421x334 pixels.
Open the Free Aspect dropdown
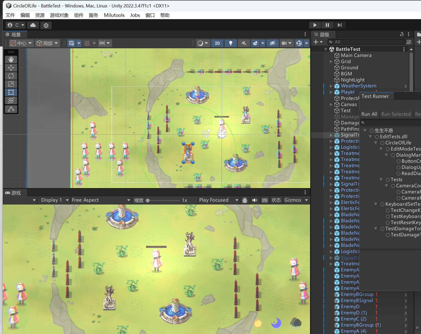101,200
